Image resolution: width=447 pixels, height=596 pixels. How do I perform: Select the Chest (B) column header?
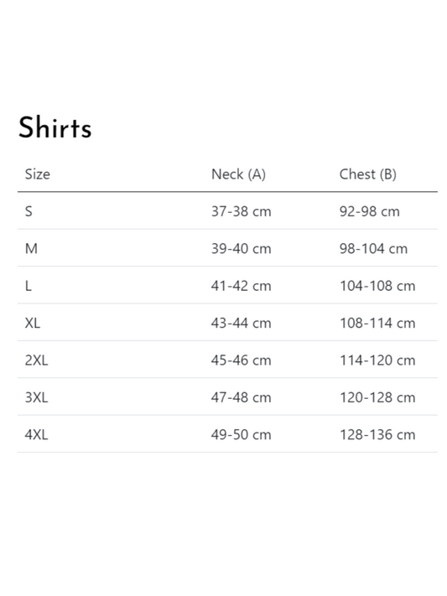pyautogui.click(x=368, y=174)
